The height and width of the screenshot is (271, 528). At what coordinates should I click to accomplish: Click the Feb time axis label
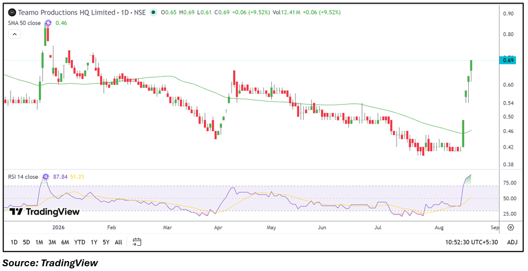click(112, 228)
